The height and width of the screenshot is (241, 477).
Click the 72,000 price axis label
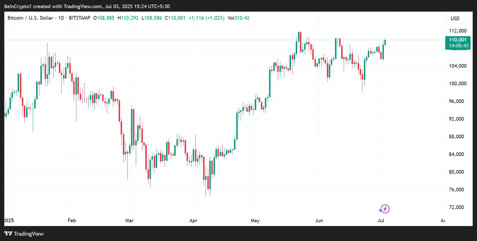pos(456,207)
